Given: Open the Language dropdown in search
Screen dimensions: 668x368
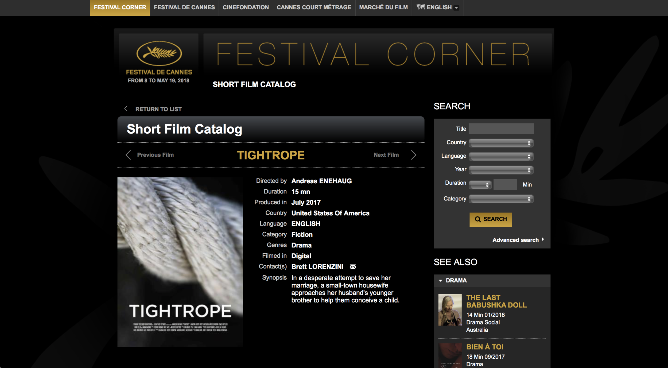Looking at the screenshot, I should pyautogui.click(x=501, y=157).
